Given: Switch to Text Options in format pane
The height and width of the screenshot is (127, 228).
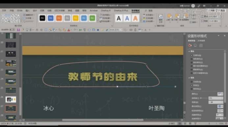Looking at the screenshot, I should pyautogui.click(x=201, y=41).
